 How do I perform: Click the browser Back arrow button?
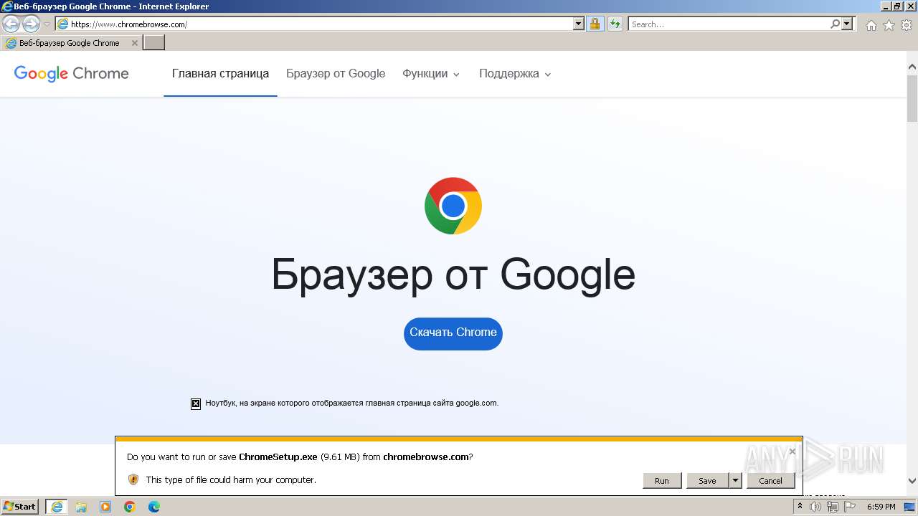point(11,24)
